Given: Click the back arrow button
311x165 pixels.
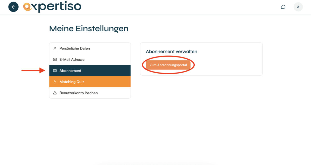Looking at the screenshot, I should [x=13, y=7].
